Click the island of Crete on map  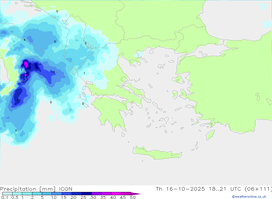pyautogui.click(x=157, y=153)
